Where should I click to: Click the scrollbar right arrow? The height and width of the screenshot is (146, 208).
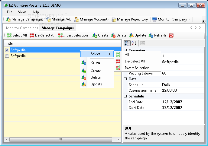[x=118, y=139]
